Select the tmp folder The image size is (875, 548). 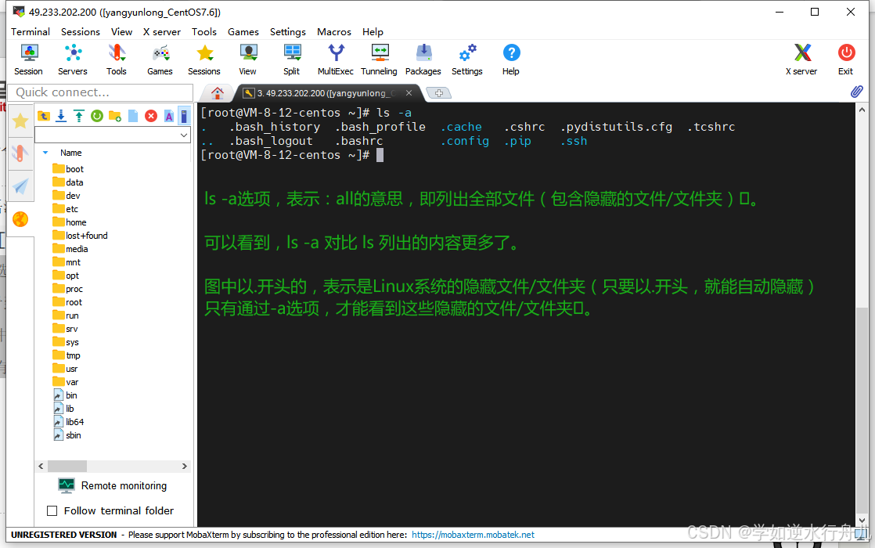pos(67,355)
